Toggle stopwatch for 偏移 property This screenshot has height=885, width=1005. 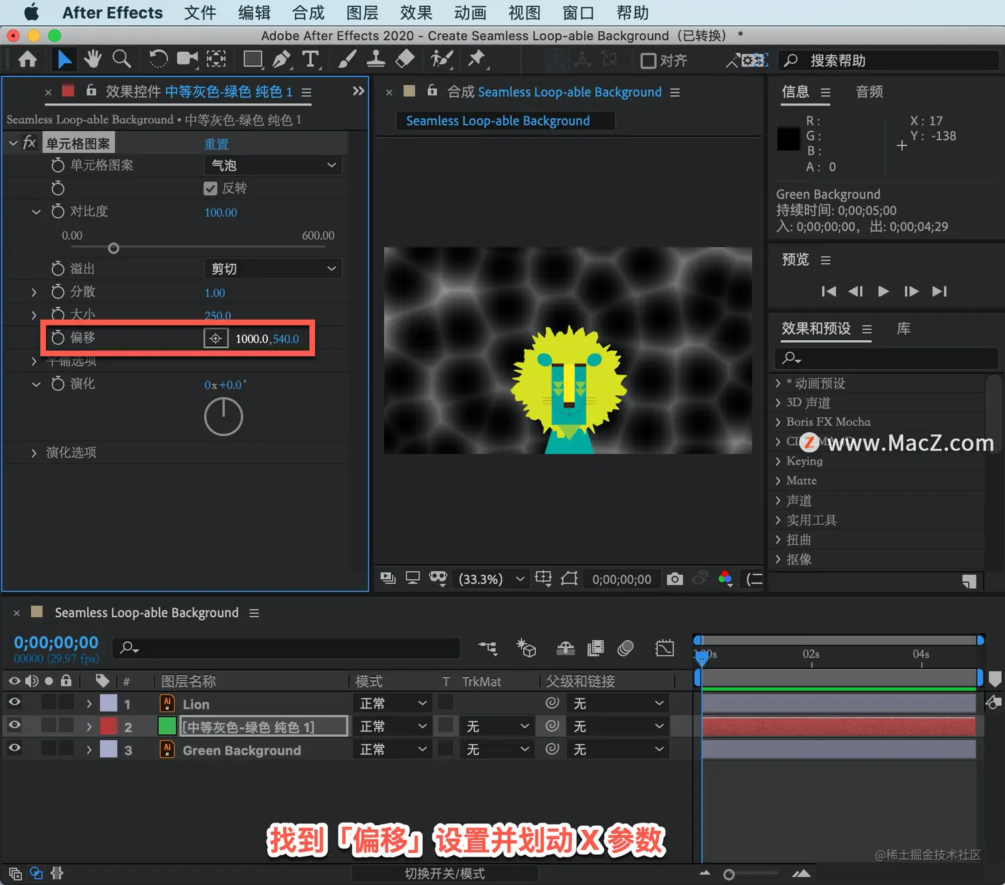(x=58, y=338)
